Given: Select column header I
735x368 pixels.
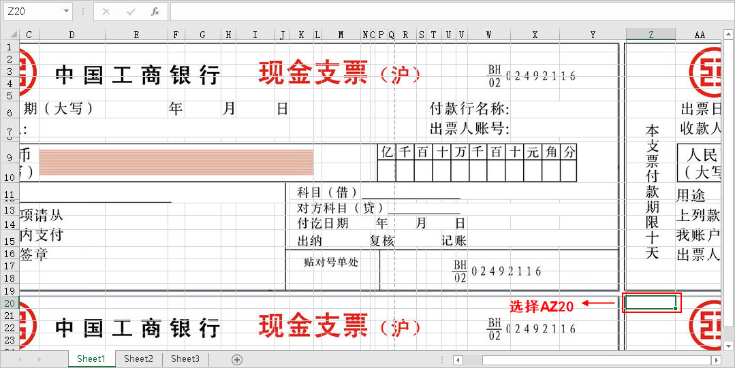Looking at the screenshot, I should tap(255, 35).
